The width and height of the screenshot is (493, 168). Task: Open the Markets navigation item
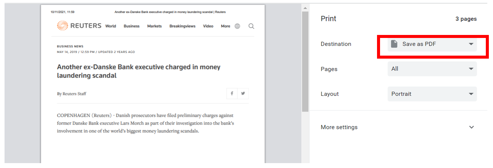(x=155, y=26)
